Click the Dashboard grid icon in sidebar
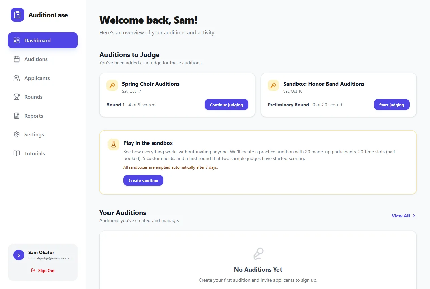Image resolution: width=430 pixels, height=289 pixels. click(17, 40)
